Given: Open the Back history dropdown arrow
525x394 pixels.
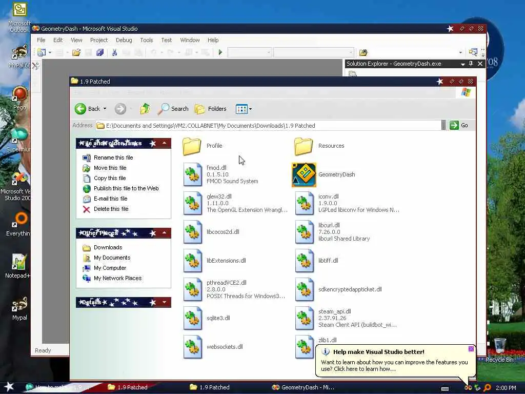Looking at the screenshot, I should coord(105,109).
